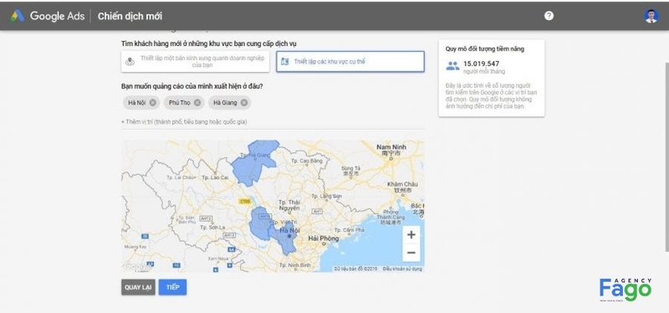Click Nam Ninh label on map
This screenshot has height=313, width=669.
(391, 147)
